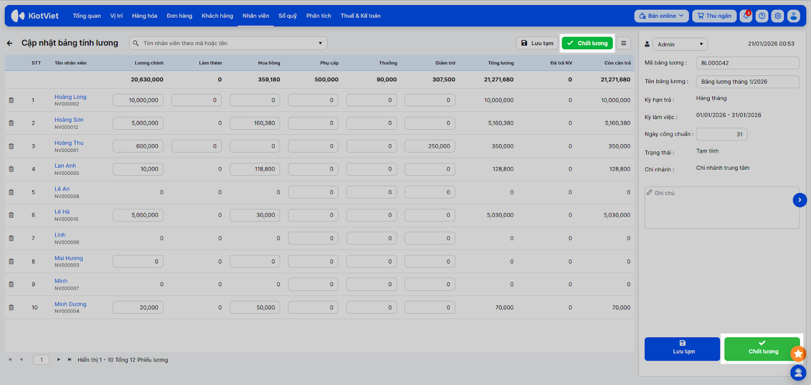
Task: Go to the Sổ quỹ menu
Action: 287,16
